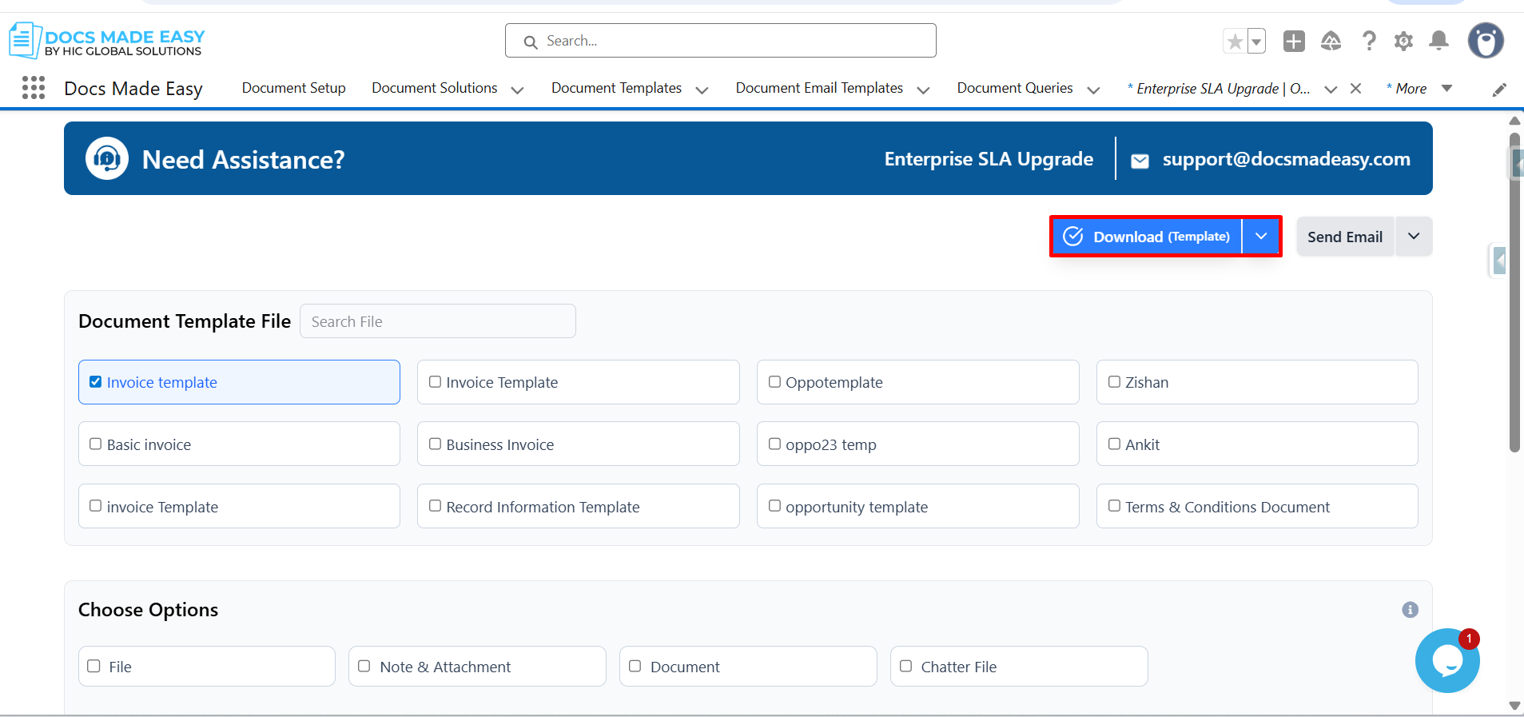Close the Enterprise SLA Upgrade tab
Image resolution: width=1524 pixels, height=717 pixels.
(1355, 89)
